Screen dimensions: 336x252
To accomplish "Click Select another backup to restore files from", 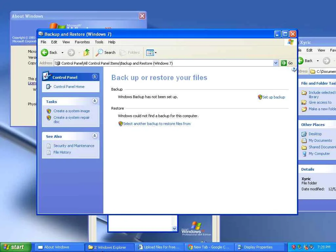I will [x=157, y=124].
